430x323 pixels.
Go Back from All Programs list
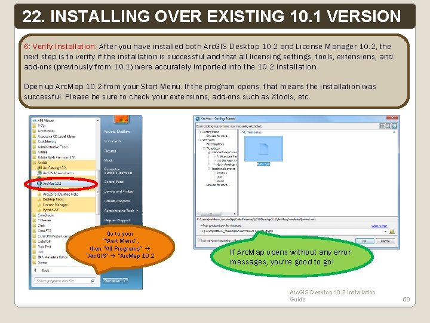point(42,270)
